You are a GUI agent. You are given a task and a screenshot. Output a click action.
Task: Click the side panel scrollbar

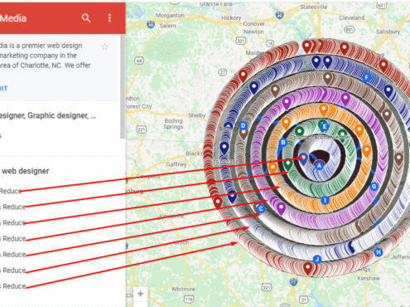click(123, 86)
